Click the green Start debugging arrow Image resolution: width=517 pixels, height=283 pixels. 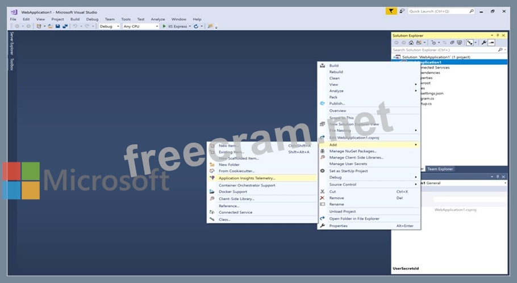coord(164,26)
